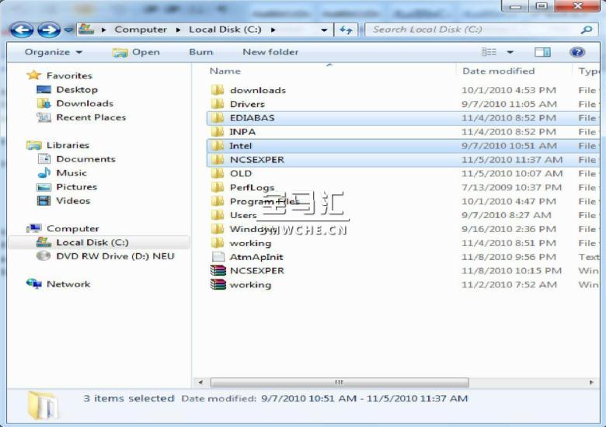The image size is (606, 427).
Task: Expand the change view options arrow
Action: (510, 52)
